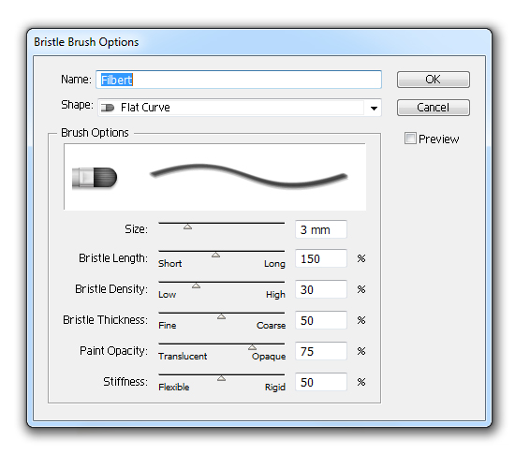Screen dimensions: 515x454
Task: Click the Bristle Thickness slider handle
Action: click(221, 316)
